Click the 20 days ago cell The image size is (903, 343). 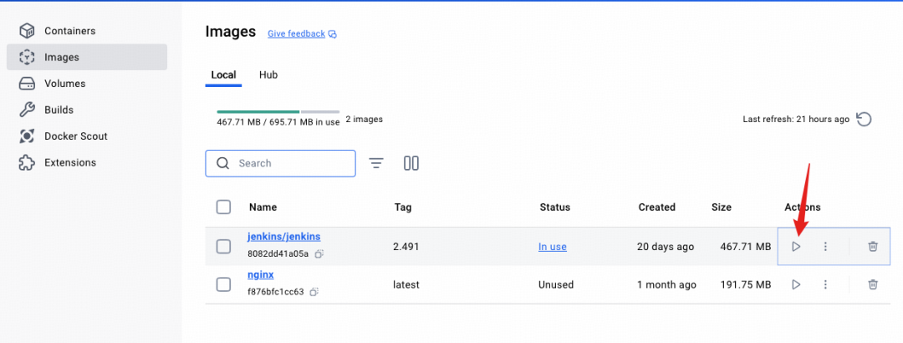pos(666,247)
